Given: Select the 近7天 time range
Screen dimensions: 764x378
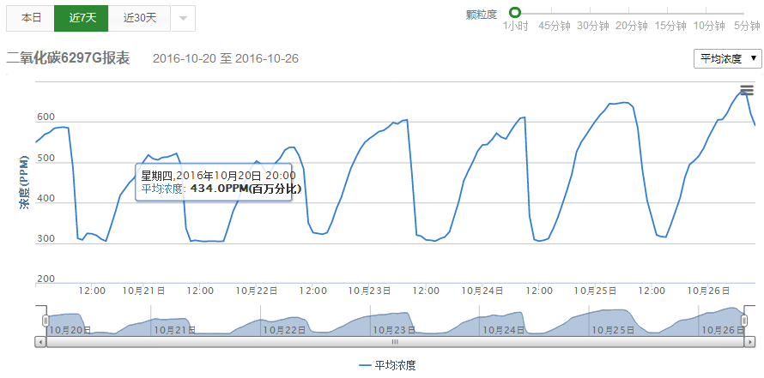Looking at the screenshot, I should point(81,17).
